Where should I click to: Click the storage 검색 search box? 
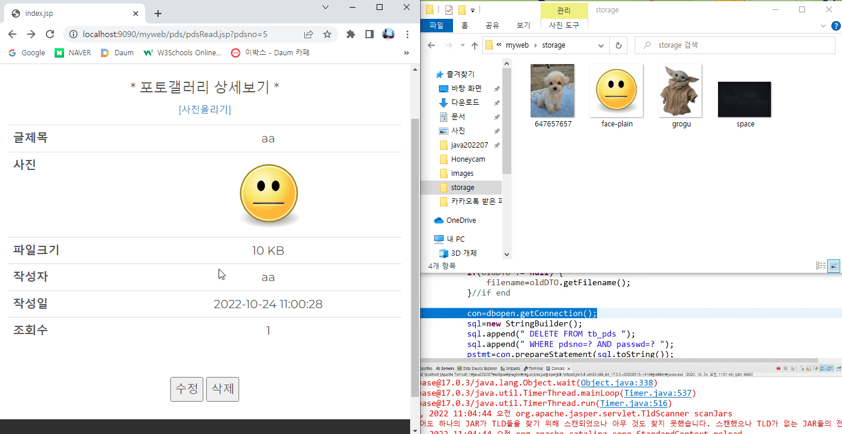click(735, 45)
